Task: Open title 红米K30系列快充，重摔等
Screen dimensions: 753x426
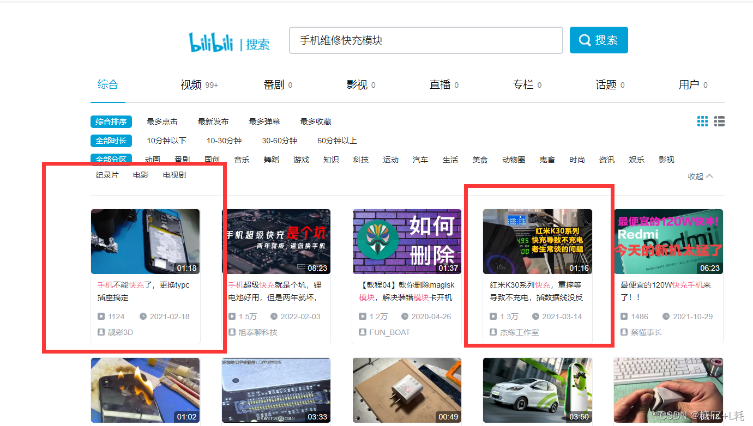Action: tap(537, 291)
